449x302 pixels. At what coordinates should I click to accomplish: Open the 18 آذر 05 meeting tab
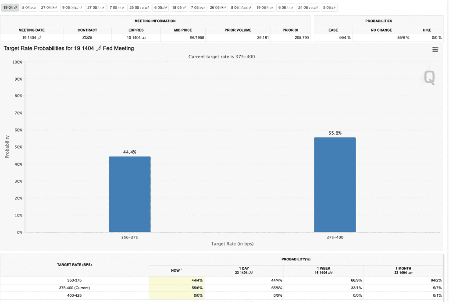pyautogui.click(x=178, y=7)
